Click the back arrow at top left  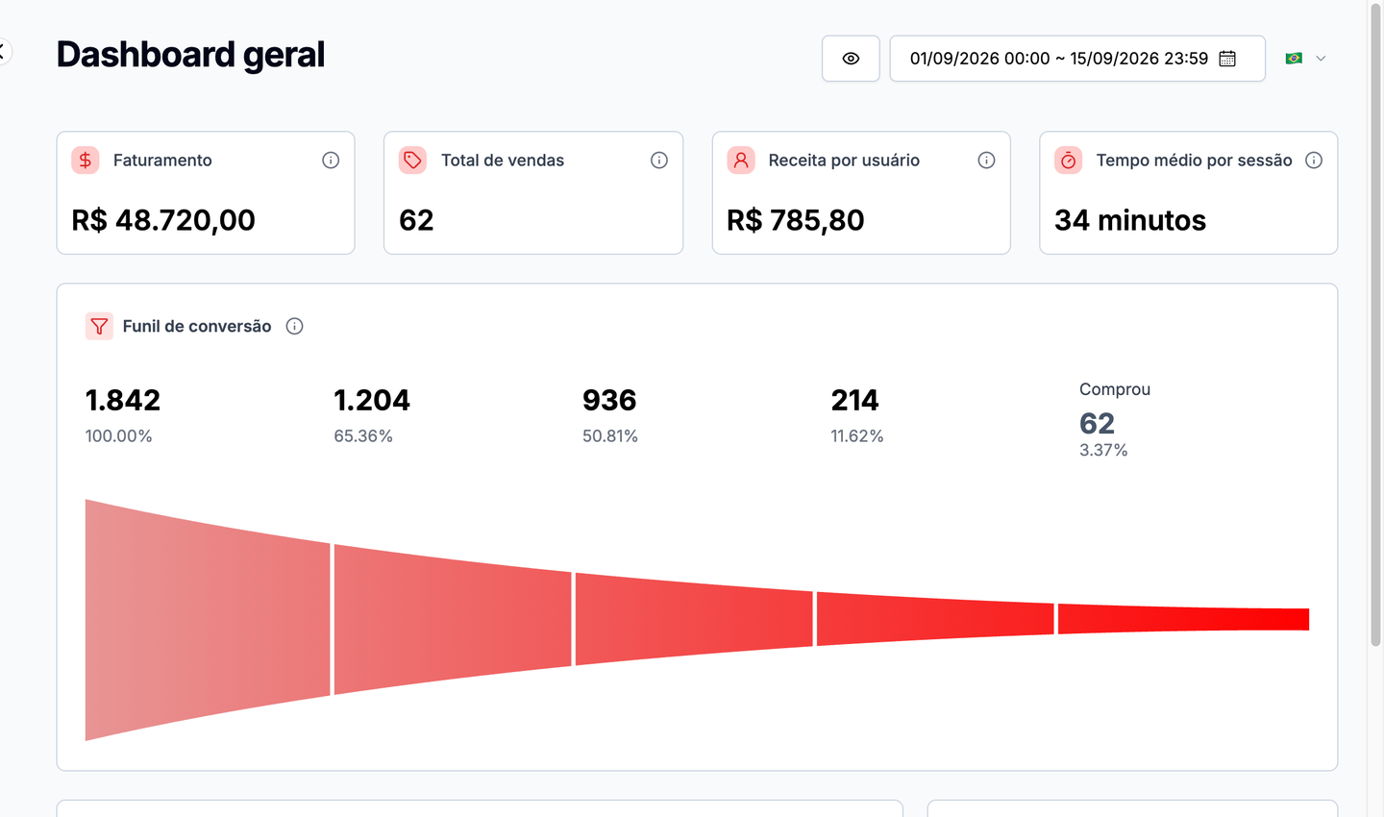pyautogui.click(x=3, y=51)
